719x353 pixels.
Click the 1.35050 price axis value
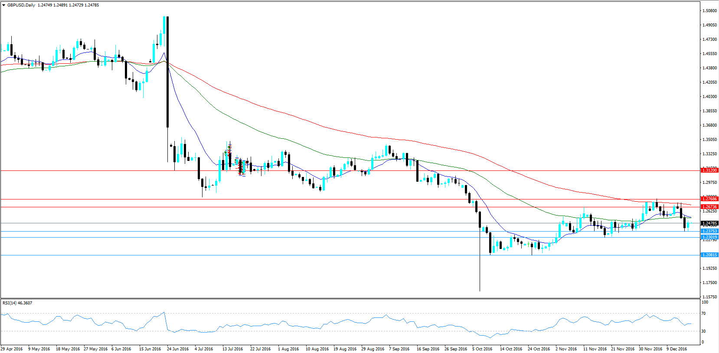coord(709,139)
